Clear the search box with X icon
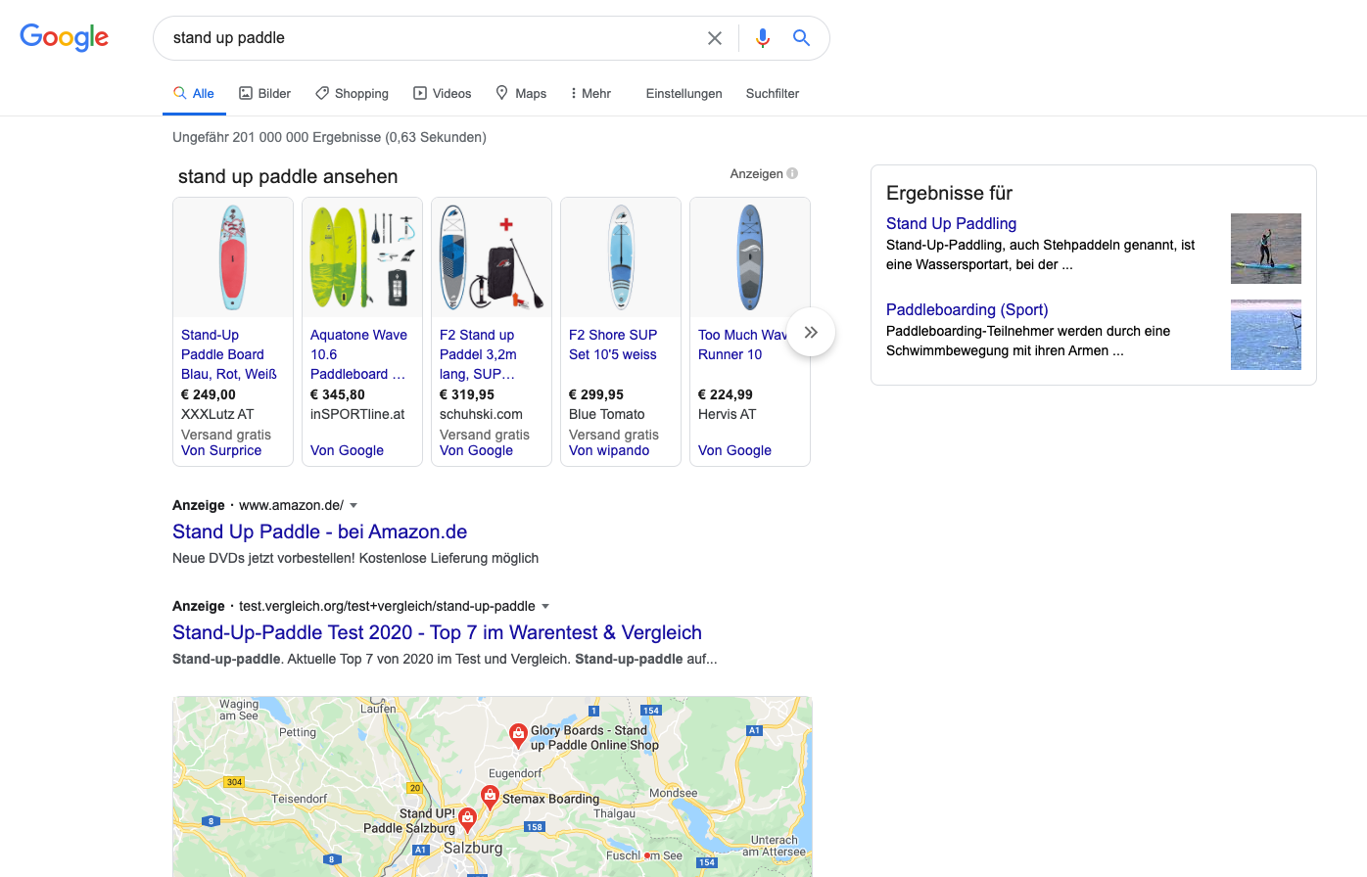1367x877 pixels. point(715,38)
